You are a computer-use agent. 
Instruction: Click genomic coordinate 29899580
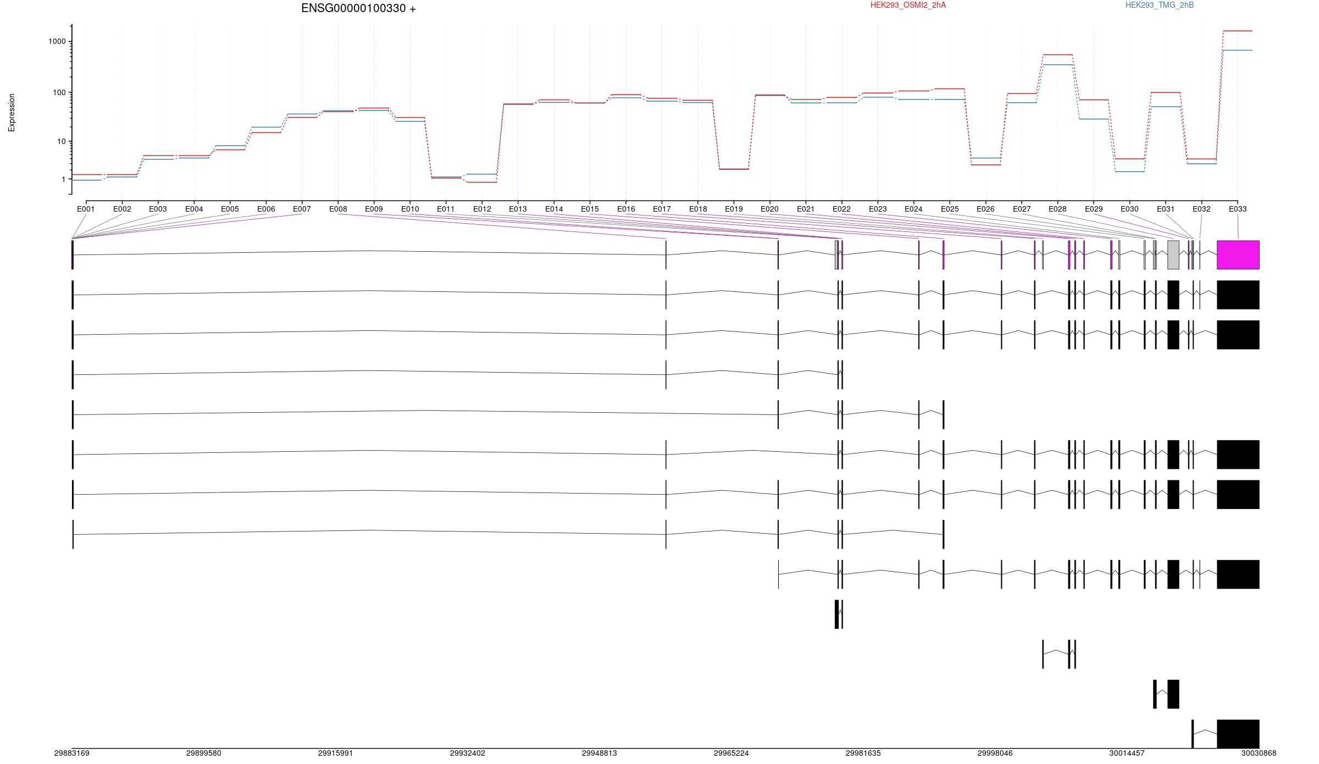click(203, 754)
